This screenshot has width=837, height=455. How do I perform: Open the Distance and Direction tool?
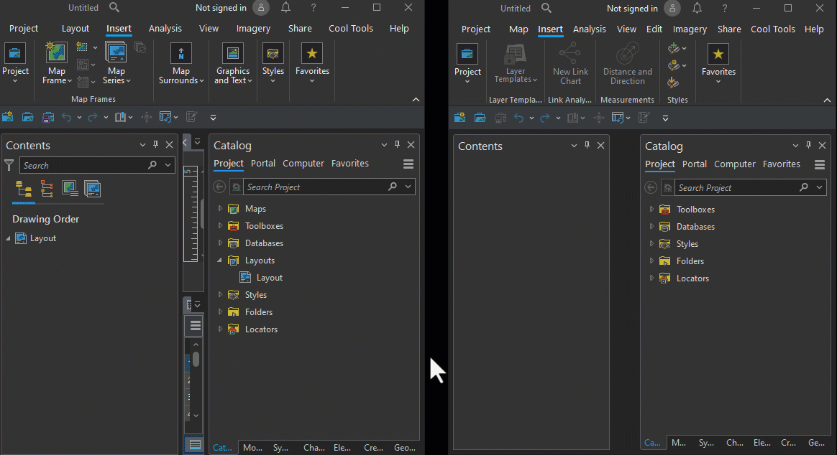pyautogui.click(x=626, y=63)
